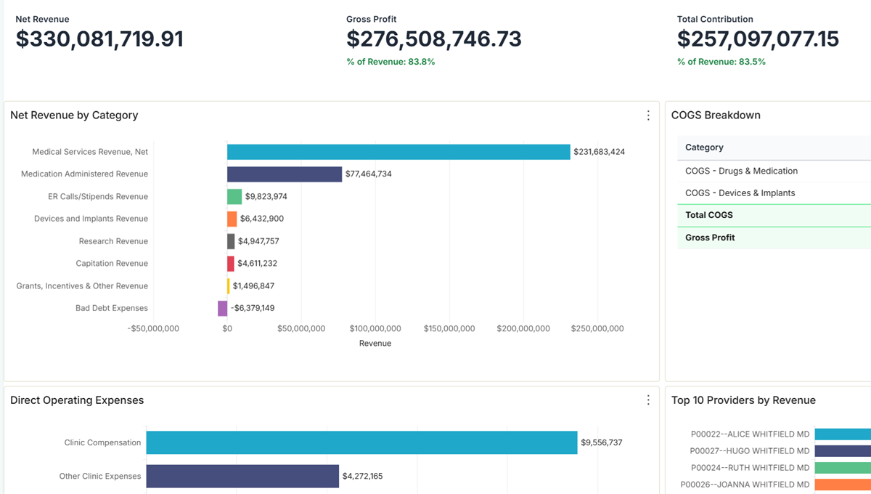The height and width of the screenshot is (494, 871).
Task: Click the Research Revenue bar
Action: (231, 241)
